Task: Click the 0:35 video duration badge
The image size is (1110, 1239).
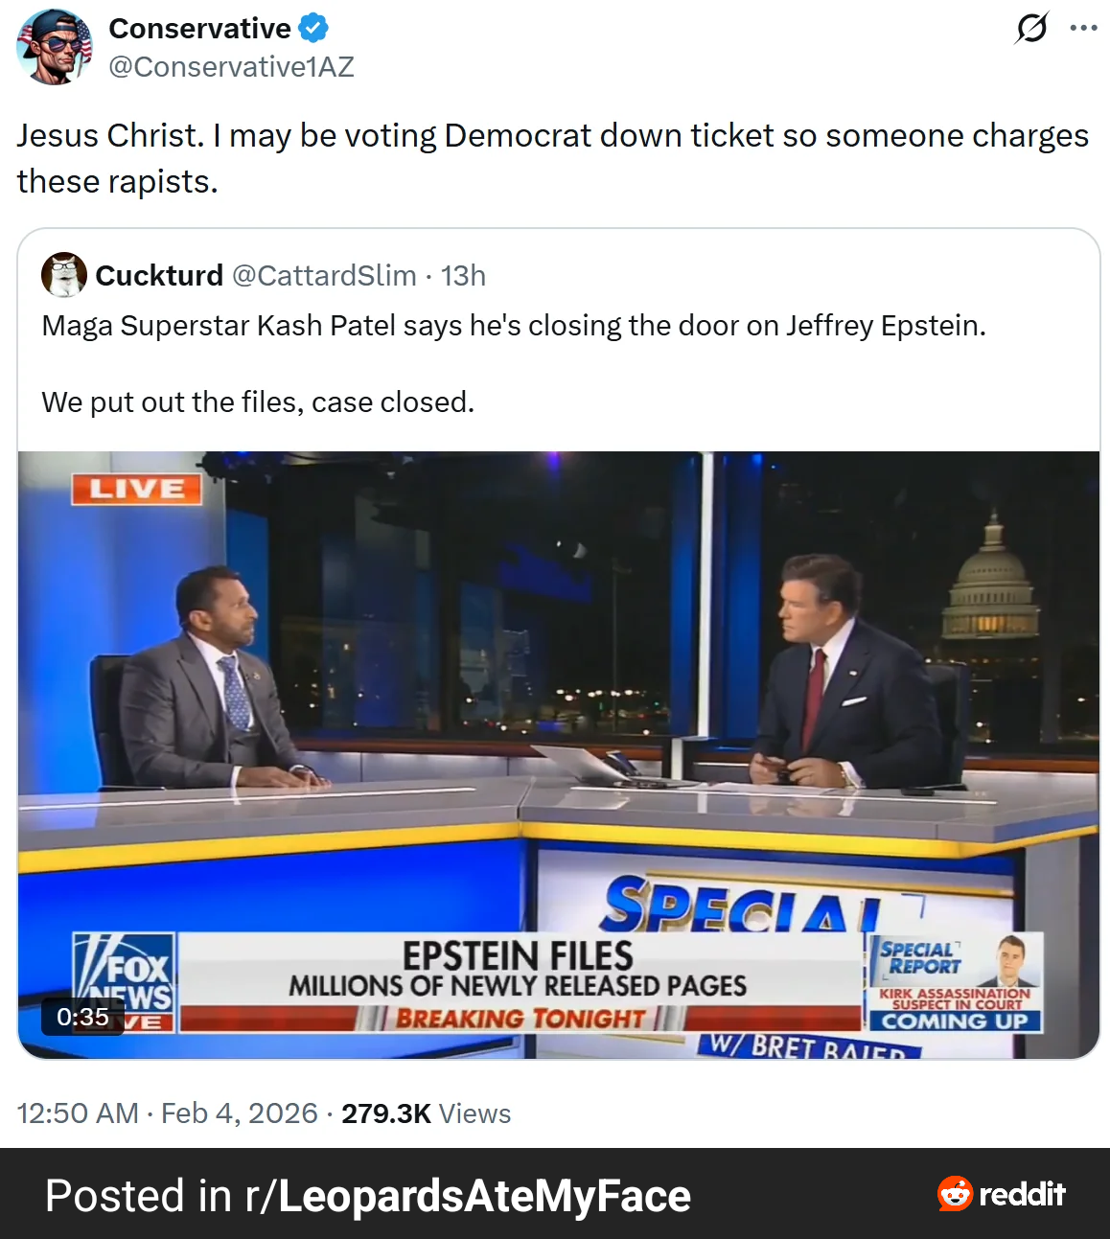Action: click(82, 1018)
